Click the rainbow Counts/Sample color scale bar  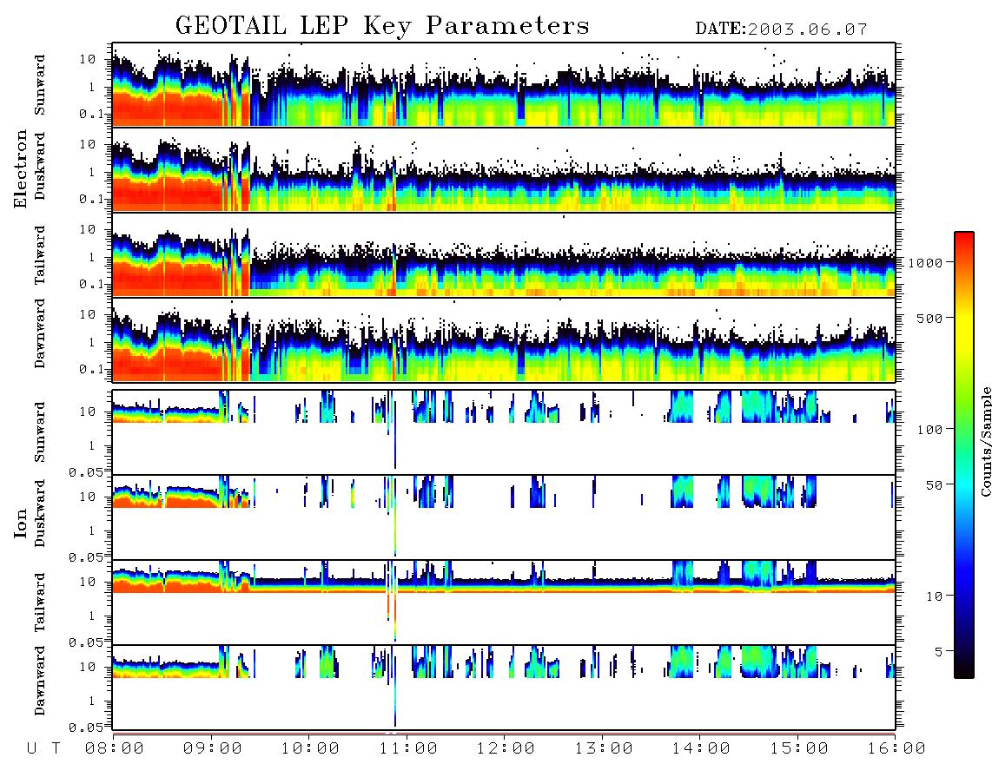[964, 455]
